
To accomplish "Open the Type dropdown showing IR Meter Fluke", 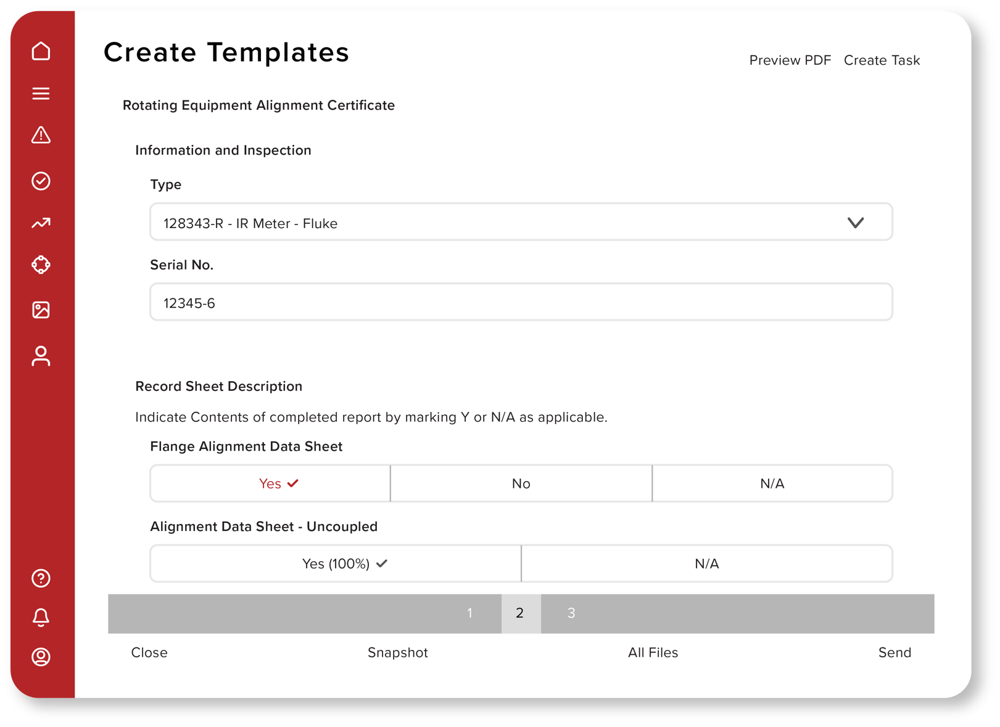I will click(521, 222).
